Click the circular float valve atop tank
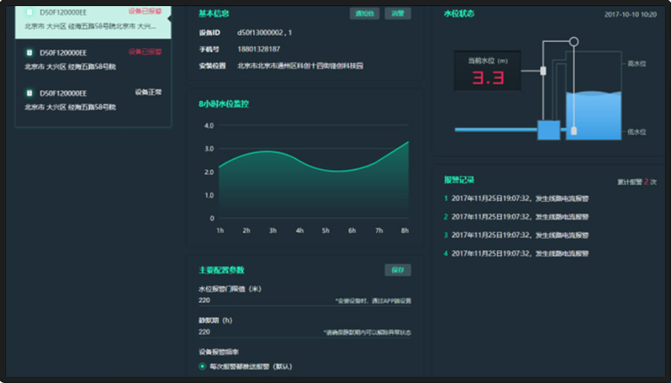The image size is (671, 383). click(573, 42)
